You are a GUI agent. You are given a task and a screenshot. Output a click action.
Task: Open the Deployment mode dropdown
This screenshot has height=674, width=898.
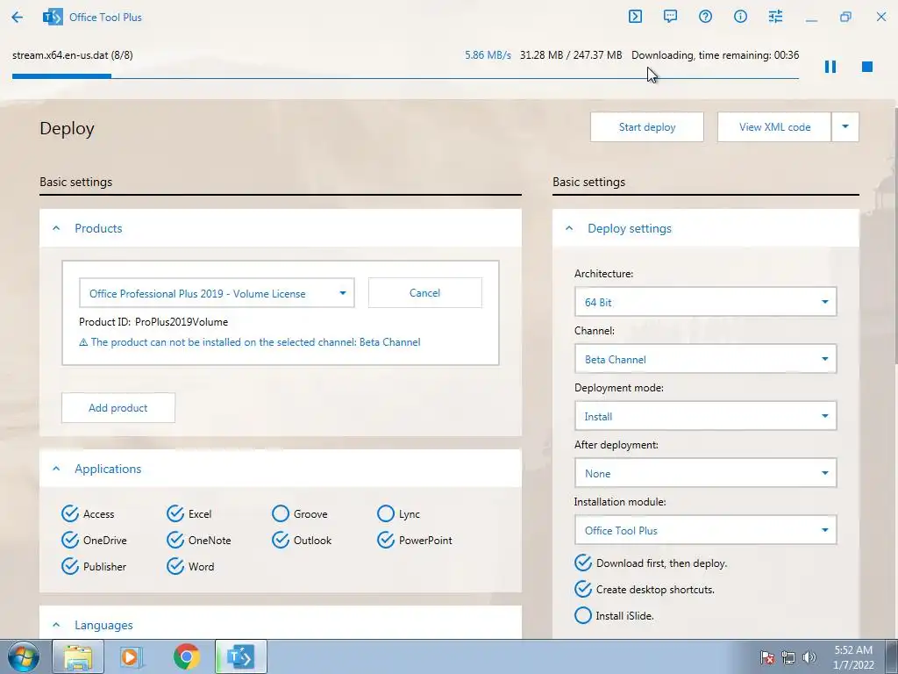pyautogui.click(x=706, y=416)
